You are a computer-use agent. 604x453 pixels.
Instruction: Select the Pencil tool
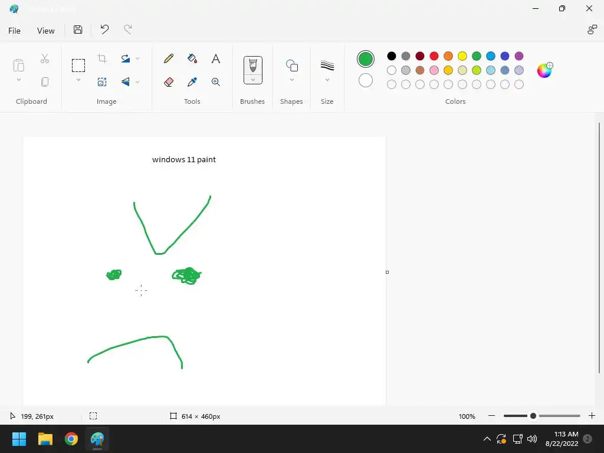point(168,58)
